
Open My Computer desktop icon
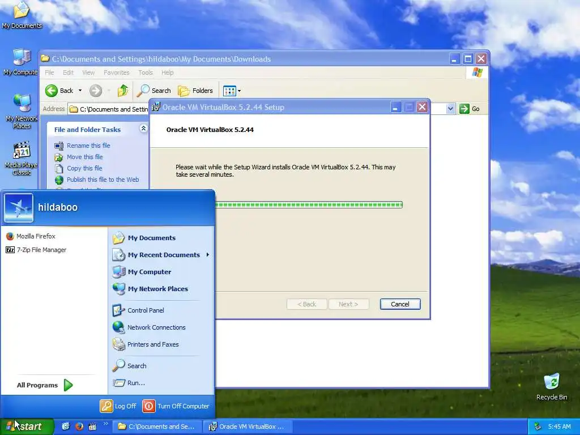22,62
